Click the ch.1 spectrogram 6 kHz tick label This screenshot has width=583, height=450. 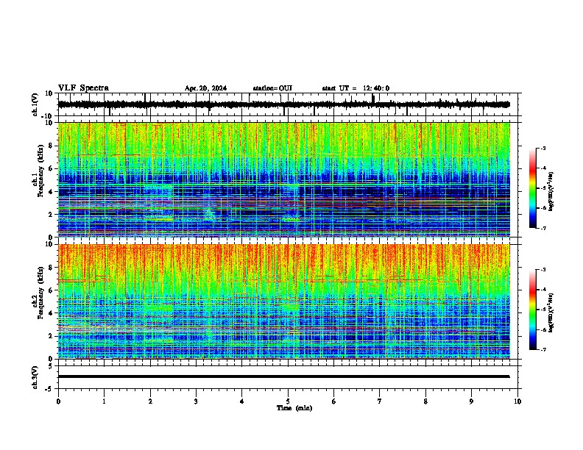[x=51, y=168]
